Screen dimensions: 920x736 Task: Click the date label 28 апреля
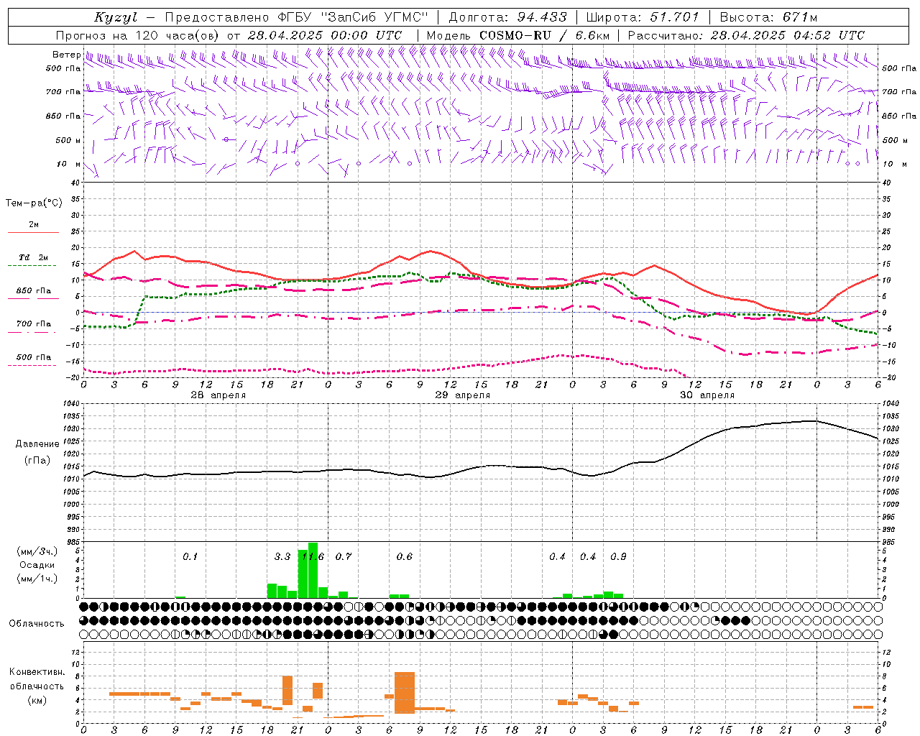[x=218, y=395]
